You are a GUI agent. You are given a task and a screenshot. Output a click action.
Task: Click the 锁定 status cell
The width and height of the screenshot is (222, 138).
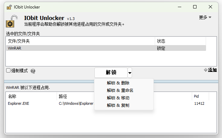[161, 48]
